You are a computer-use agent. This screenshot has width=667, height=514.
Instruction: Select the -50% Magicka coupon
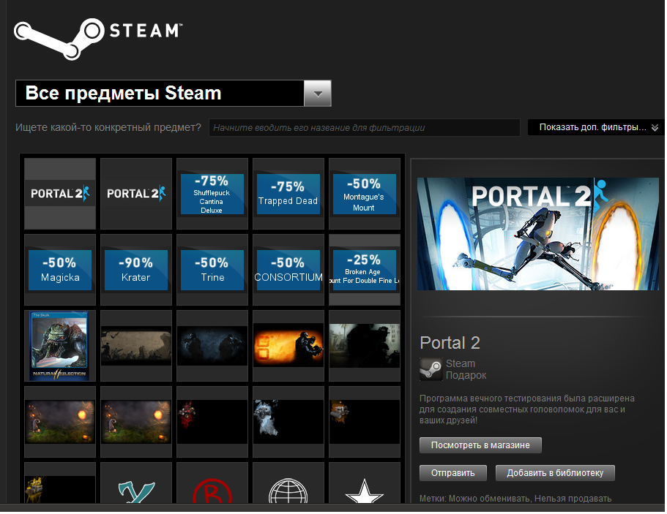click(x=60, y=270)
